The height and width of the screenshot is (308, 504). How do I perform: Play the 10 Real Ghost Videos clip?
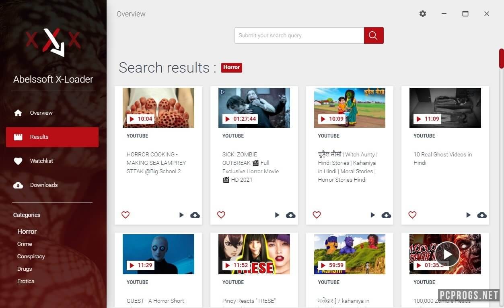click(x=468, y=215)
